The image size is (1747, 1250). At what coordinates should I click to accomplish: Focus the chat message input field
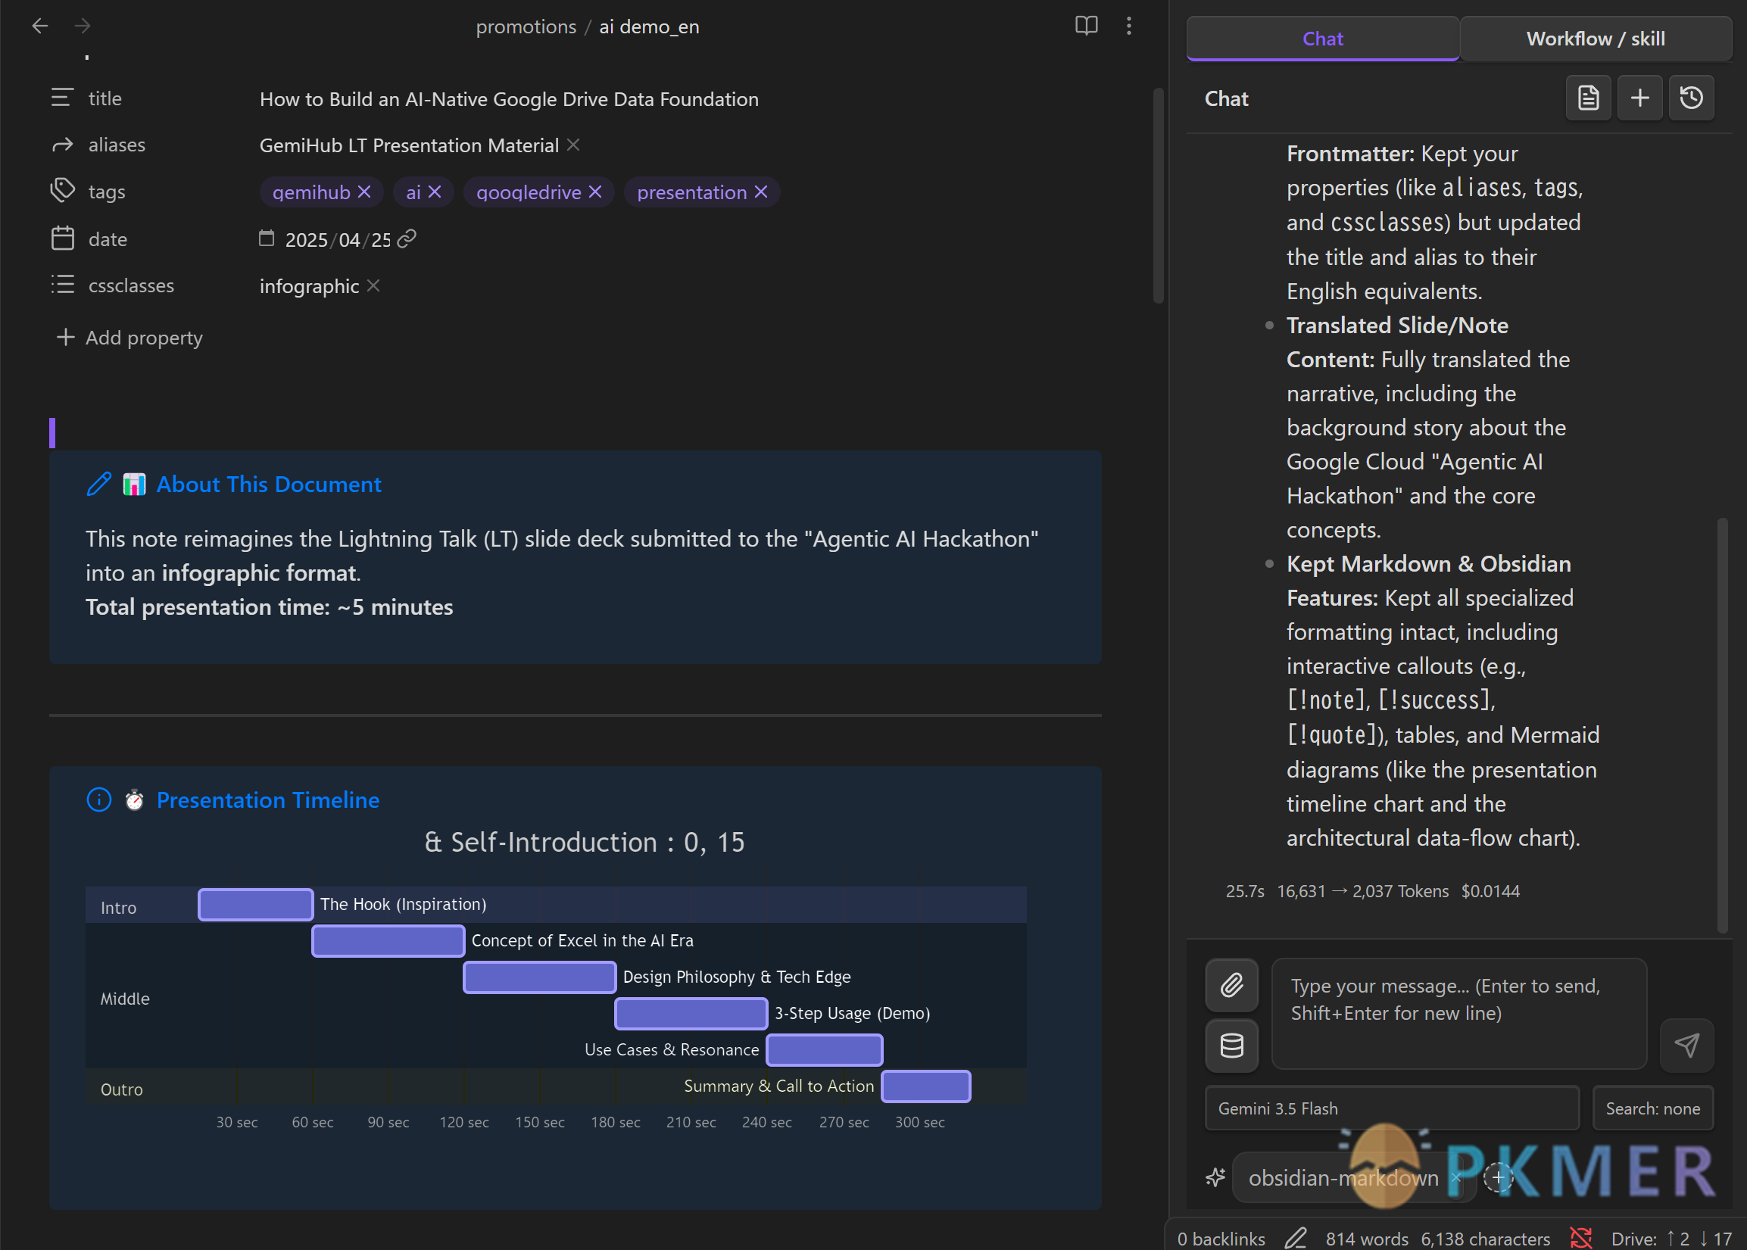click(x=1459, y=1013)
